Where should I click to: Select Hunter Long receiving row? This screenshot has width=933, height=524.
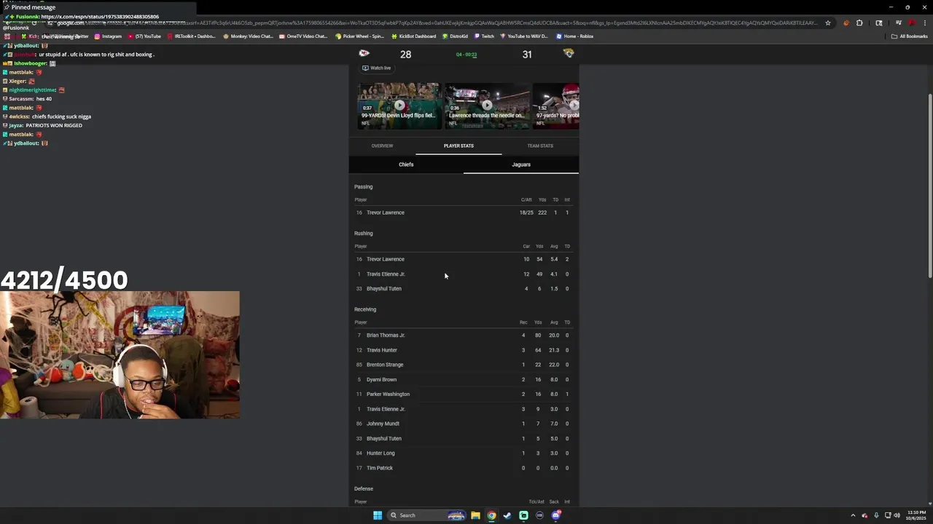click(464, 453)
